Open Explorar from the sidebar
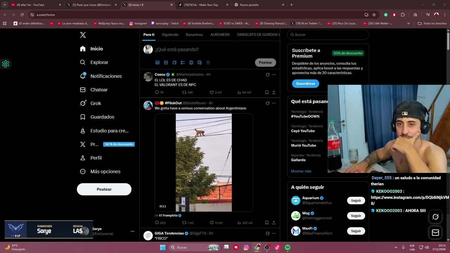The image size is (450, 253). (x=94, y=62)
